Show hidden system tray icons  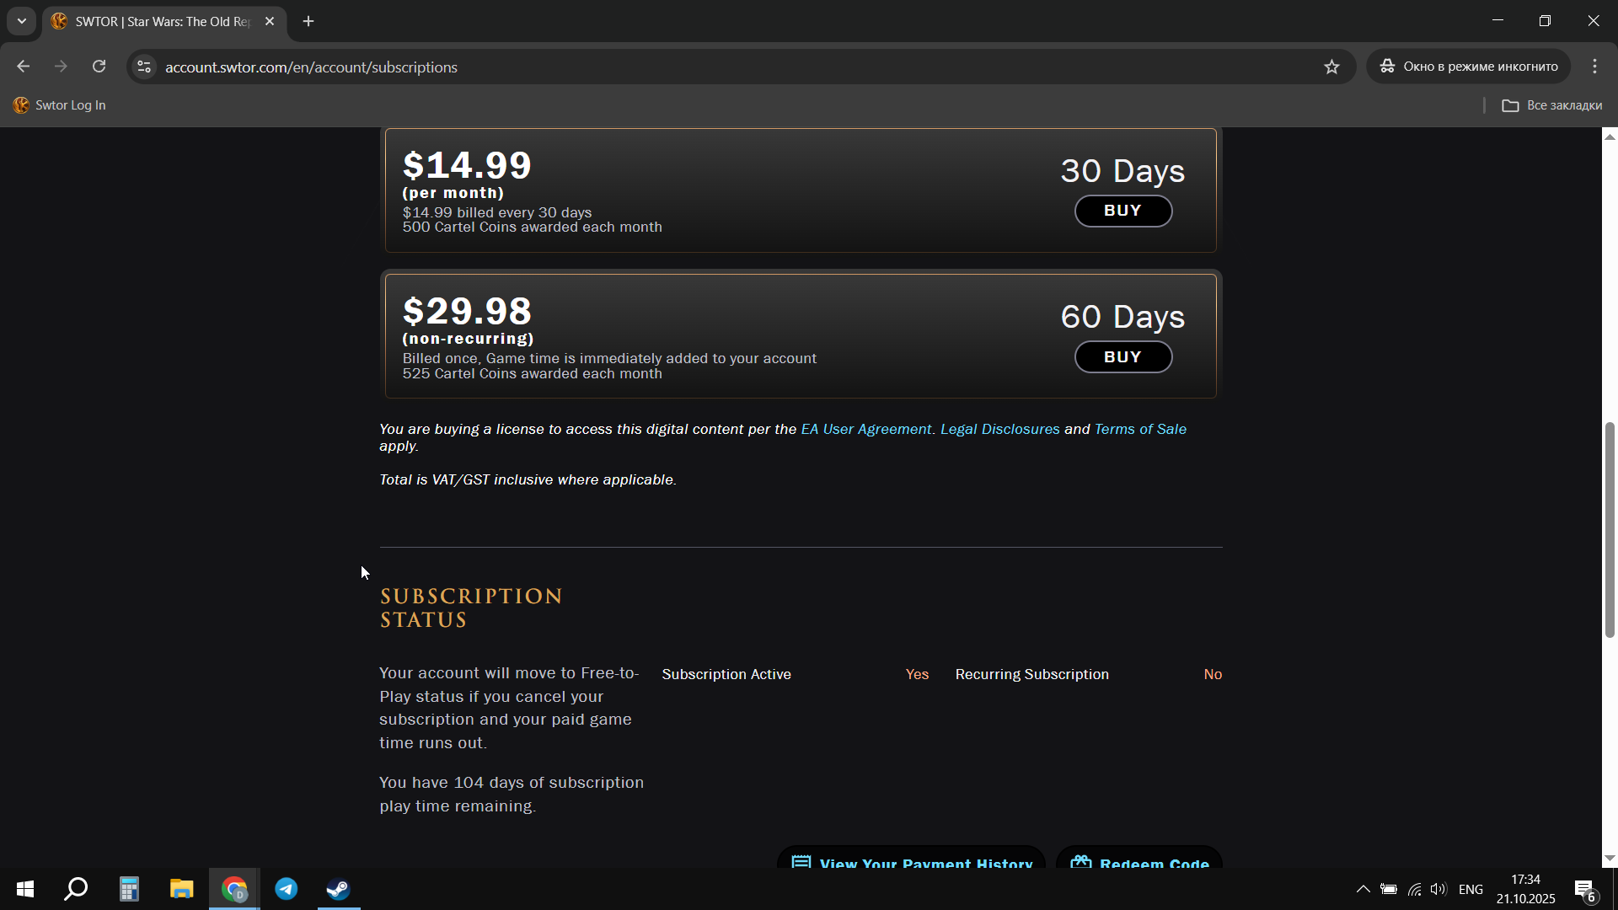(1363, 889)
